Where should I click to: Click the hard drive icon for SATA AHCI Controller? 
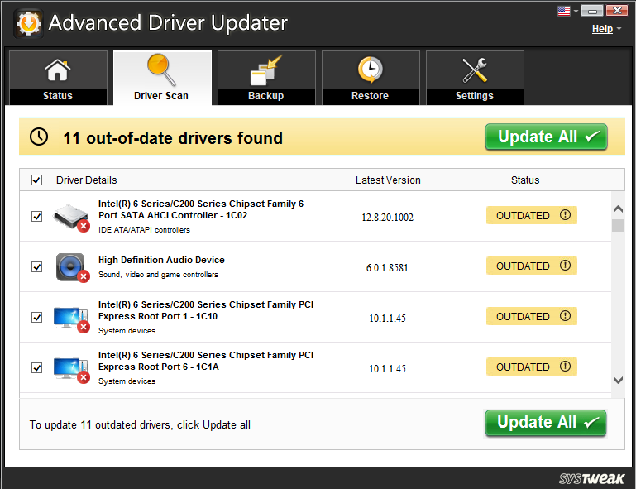click(x=71, y=218)
